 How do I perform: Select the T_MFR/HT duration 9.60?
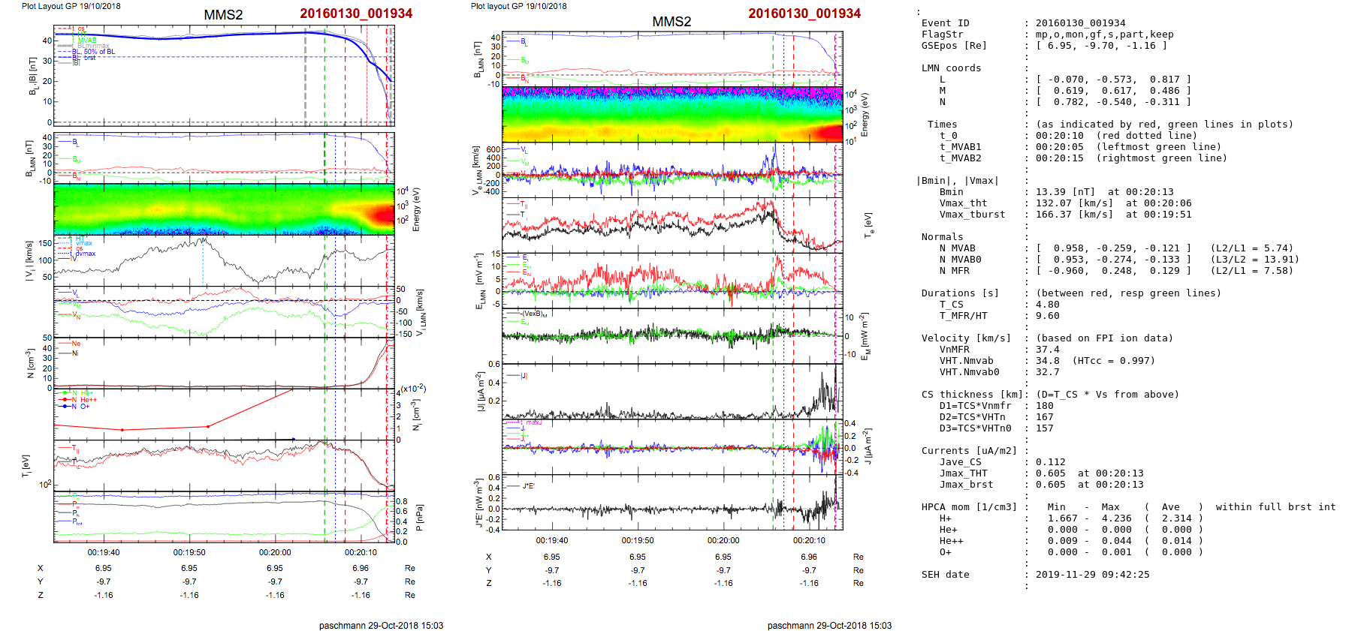[x=1047, y=316]
